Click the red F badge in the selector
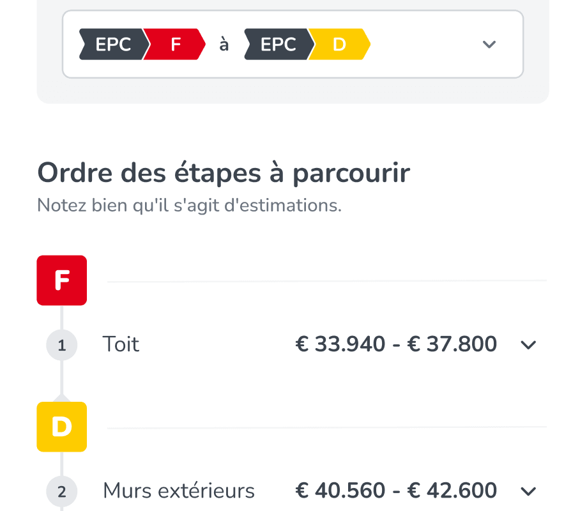Viewport: 587px width, 511px height. tap(176, 44)
